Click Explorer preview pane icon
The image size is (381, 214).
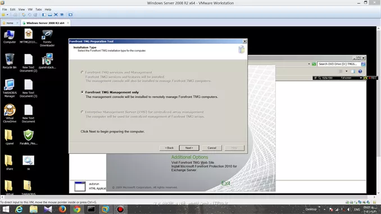coord(353,71)
